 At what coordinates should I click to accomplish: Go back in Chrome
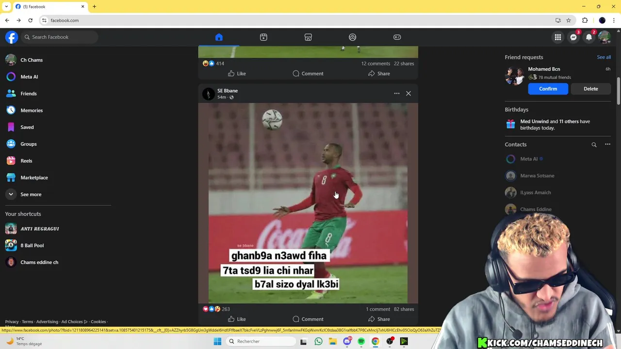(x=7, y=20)
